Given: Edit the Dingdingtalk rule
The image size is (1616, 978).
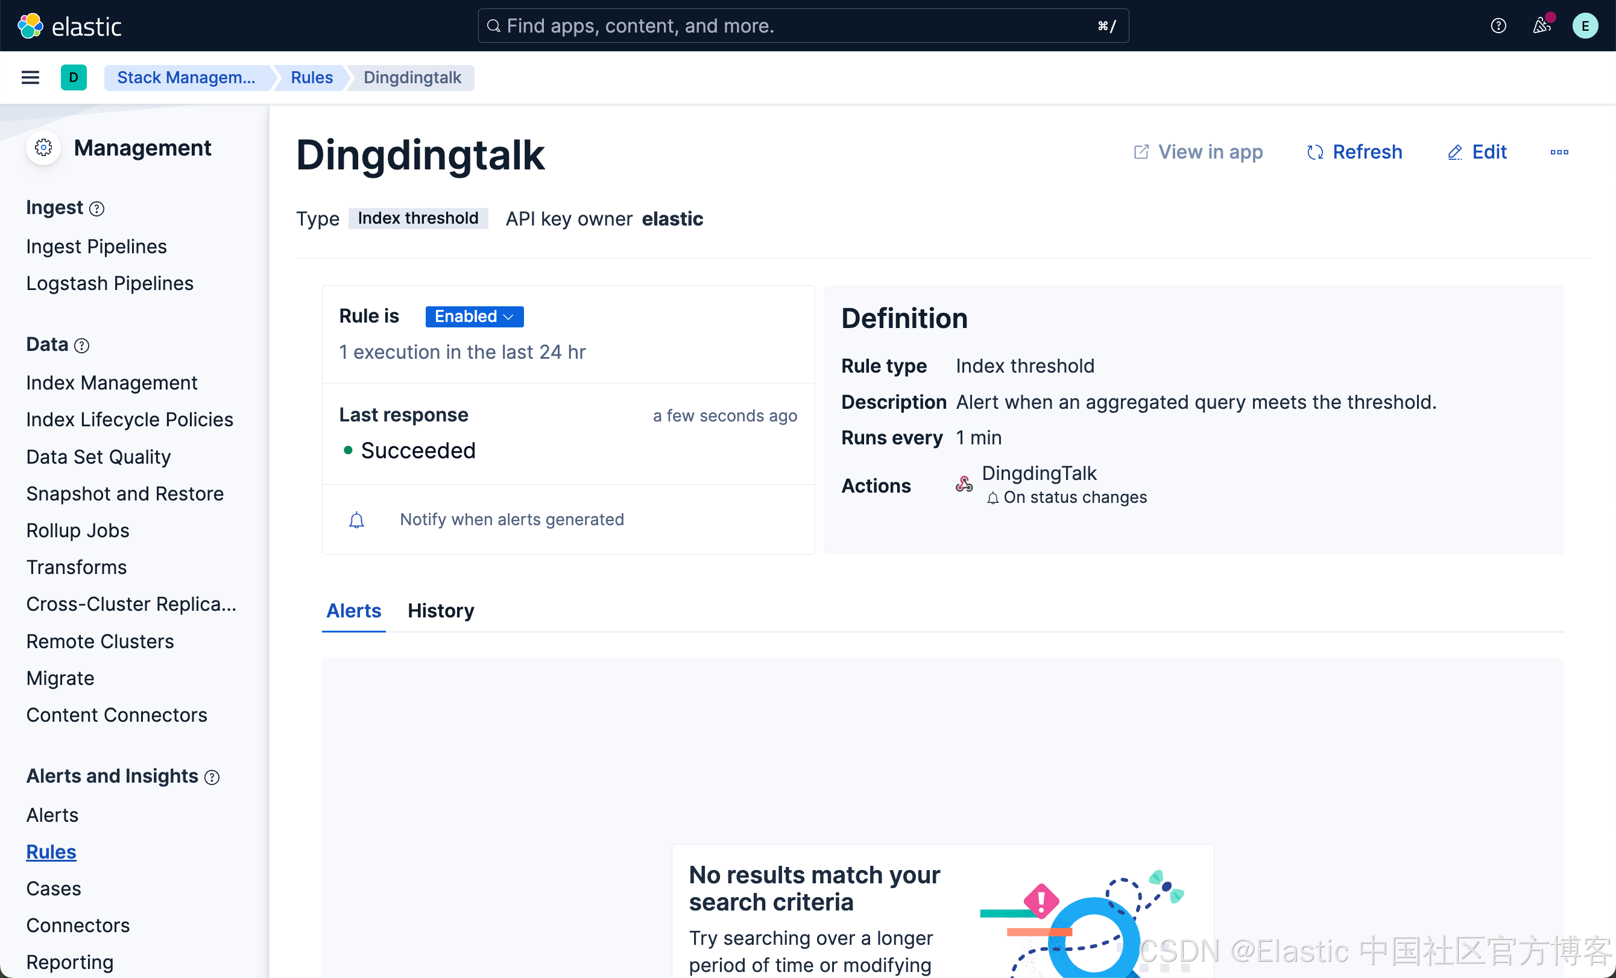Looking at the screenshot, I should 1477,152.
